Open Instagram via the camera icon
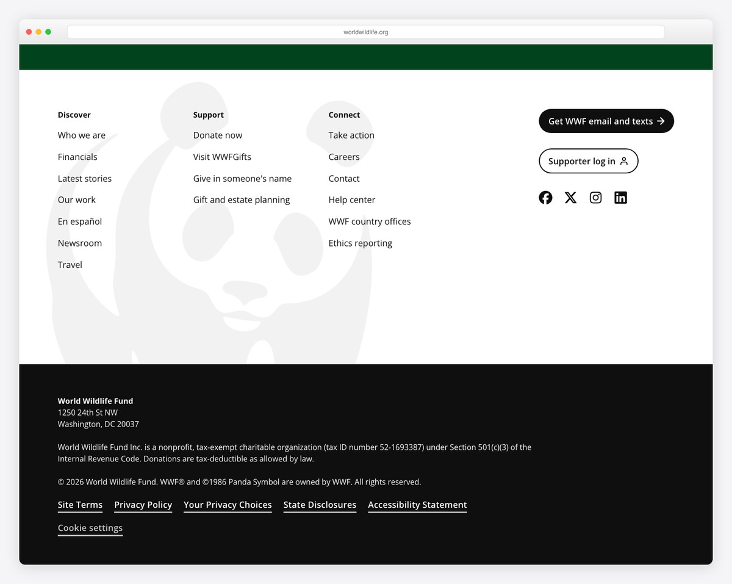The image size is (732, 584). tap(595, 197)
